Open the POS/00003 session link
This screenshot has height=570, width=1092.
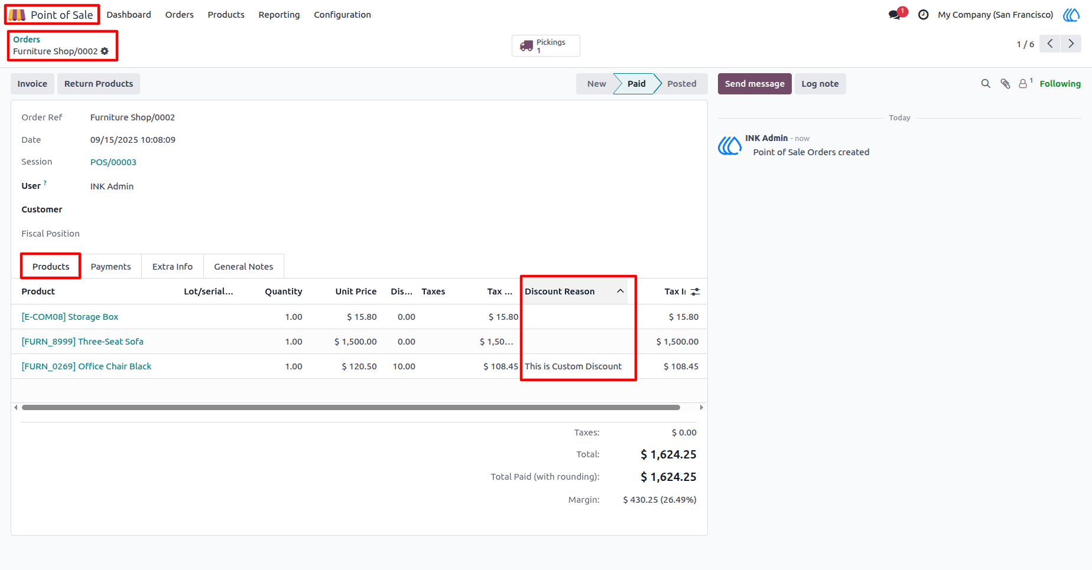[x=113, y=162]
